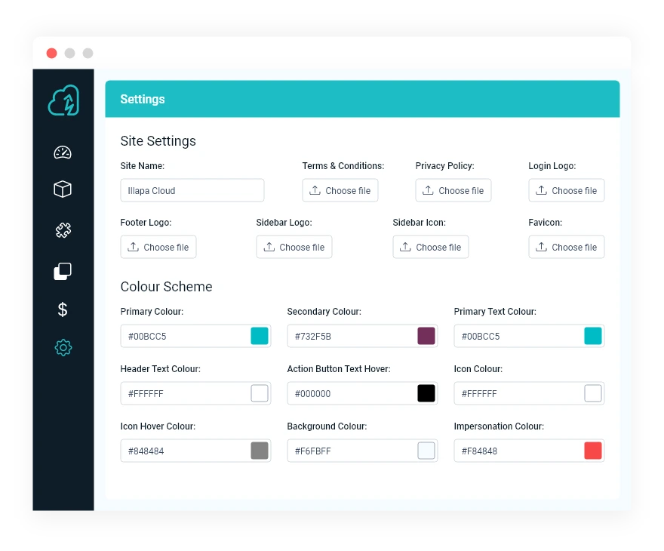
Task: Open the integrations puzzle piece icon
Action: [x=63, y=229]
